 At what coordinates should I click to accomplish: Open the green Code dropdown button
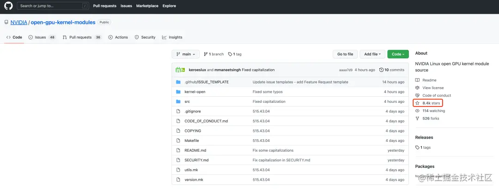pos(398,54)
